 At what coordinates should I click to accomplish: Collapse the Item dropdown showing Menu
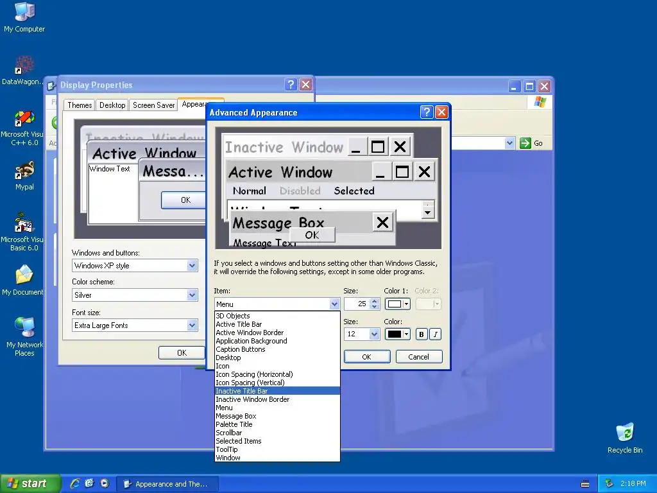334,304
